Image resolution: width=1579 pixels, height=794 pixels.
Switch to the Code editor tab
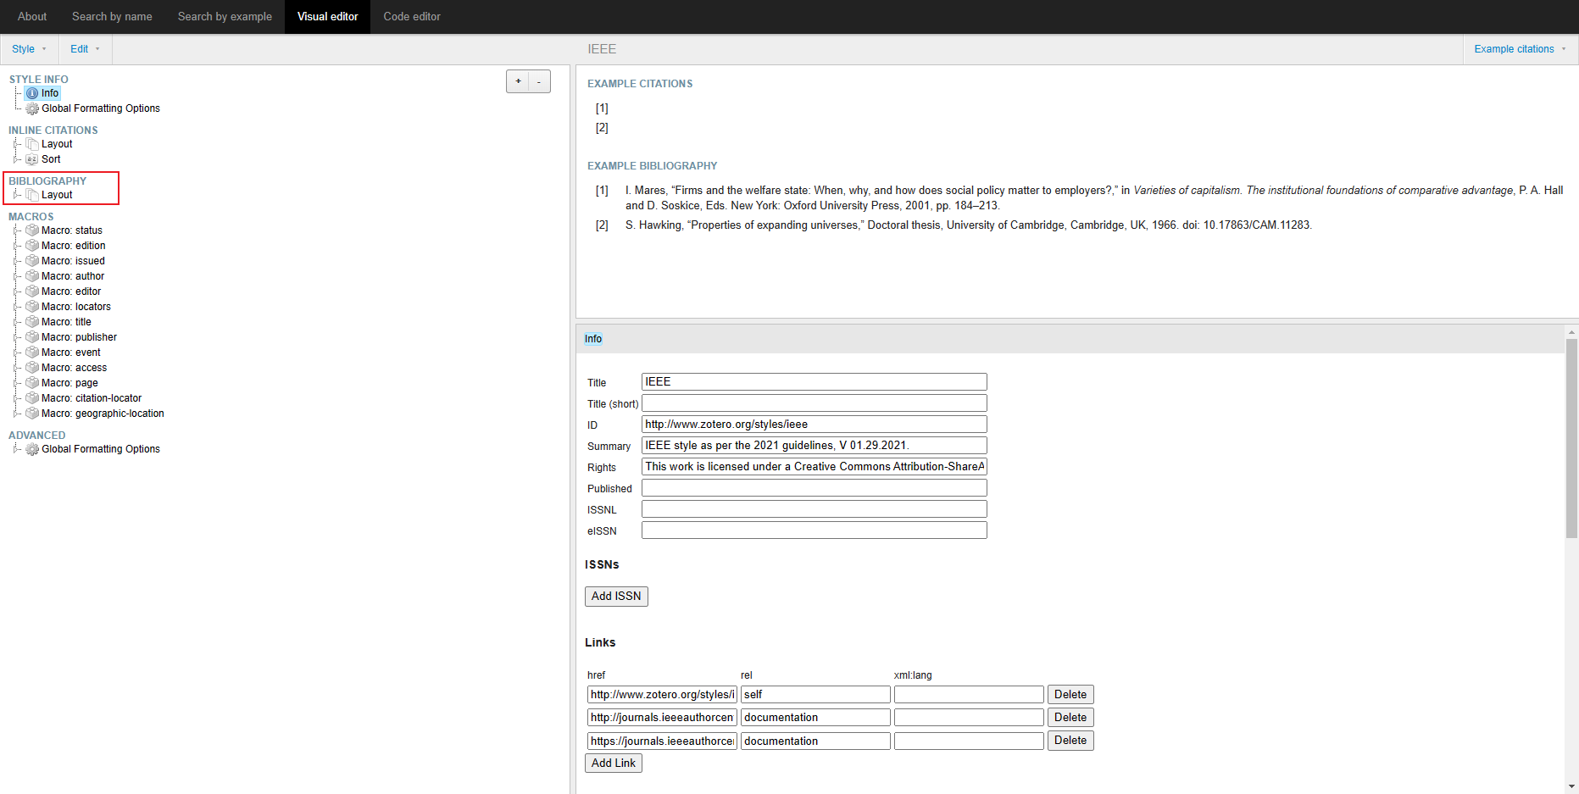(412, 16)
